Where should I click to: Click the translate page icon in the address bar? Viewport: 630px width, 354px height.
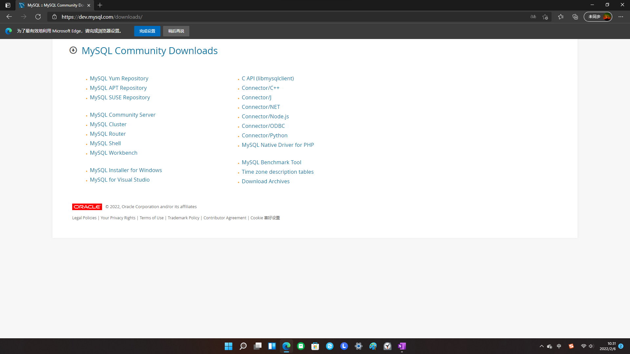coord(533,17)
